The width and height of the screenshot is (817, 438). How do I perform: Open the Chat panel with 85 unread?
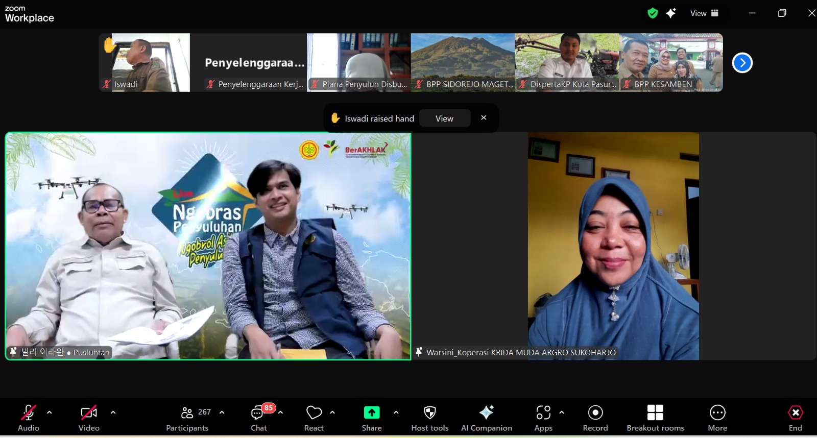point(259,418)
